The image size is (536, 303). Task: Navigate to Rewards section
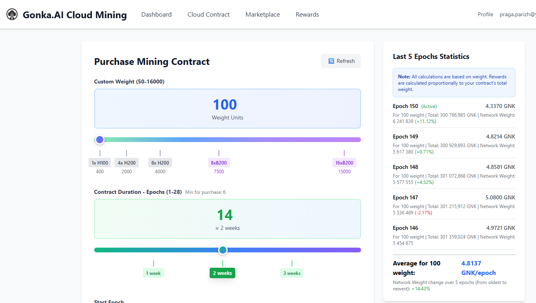(307, 15)
